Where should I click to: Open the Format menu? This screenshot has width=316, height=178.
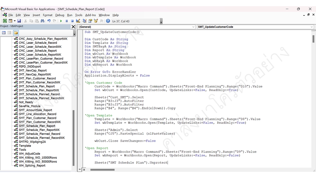pos(47,15)
